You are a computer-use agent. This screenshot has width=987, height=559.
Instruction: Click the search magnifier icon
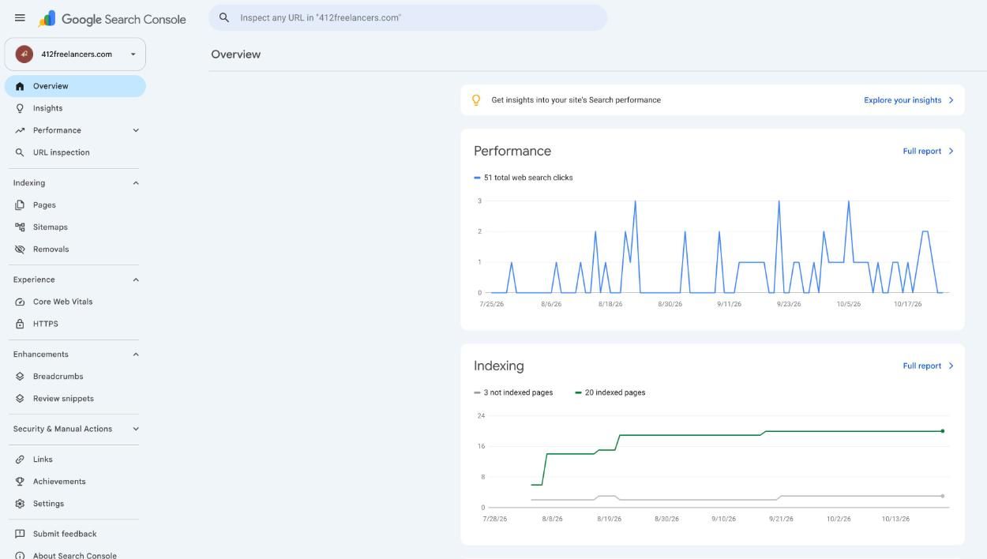click(x=224, y=17)
